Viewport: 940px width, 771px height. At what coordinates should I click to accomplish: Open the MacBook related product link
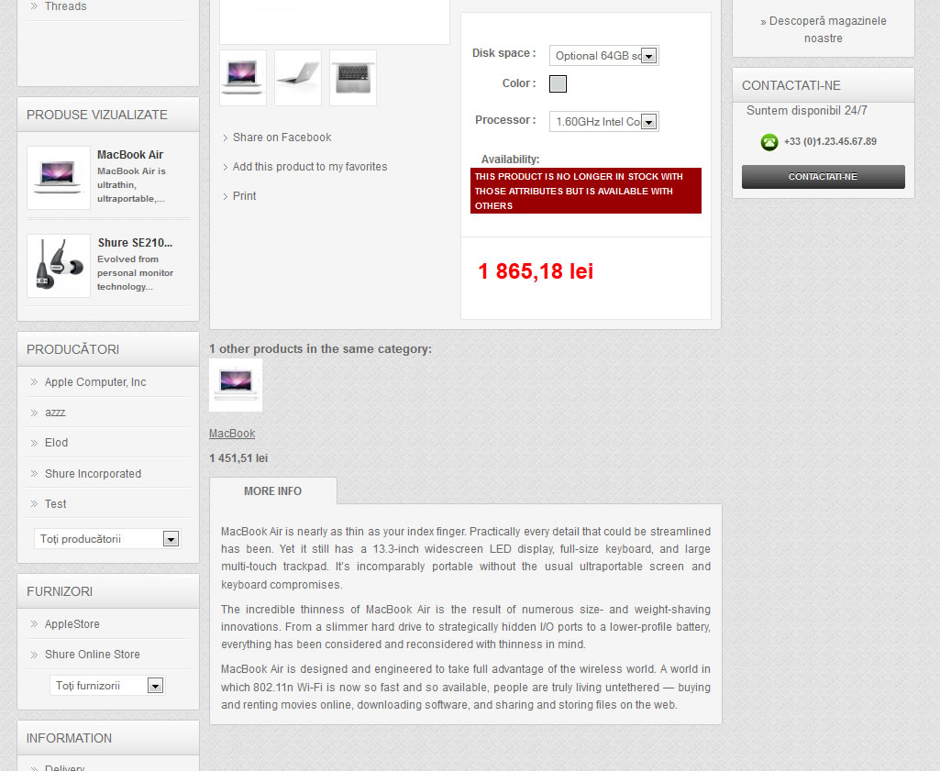click(x=232, y=433)
